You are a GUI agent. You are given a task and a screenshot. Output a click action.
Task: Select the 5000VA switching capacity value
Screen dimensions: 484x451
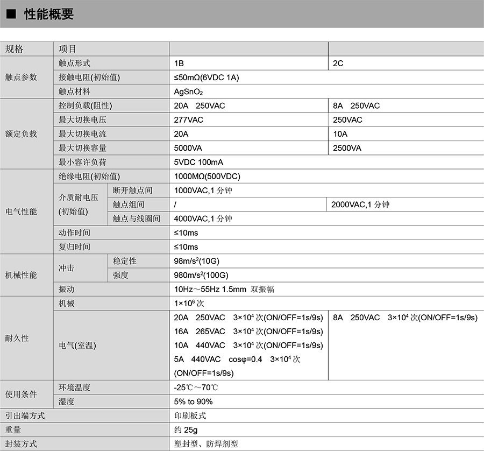coord(188,148)
